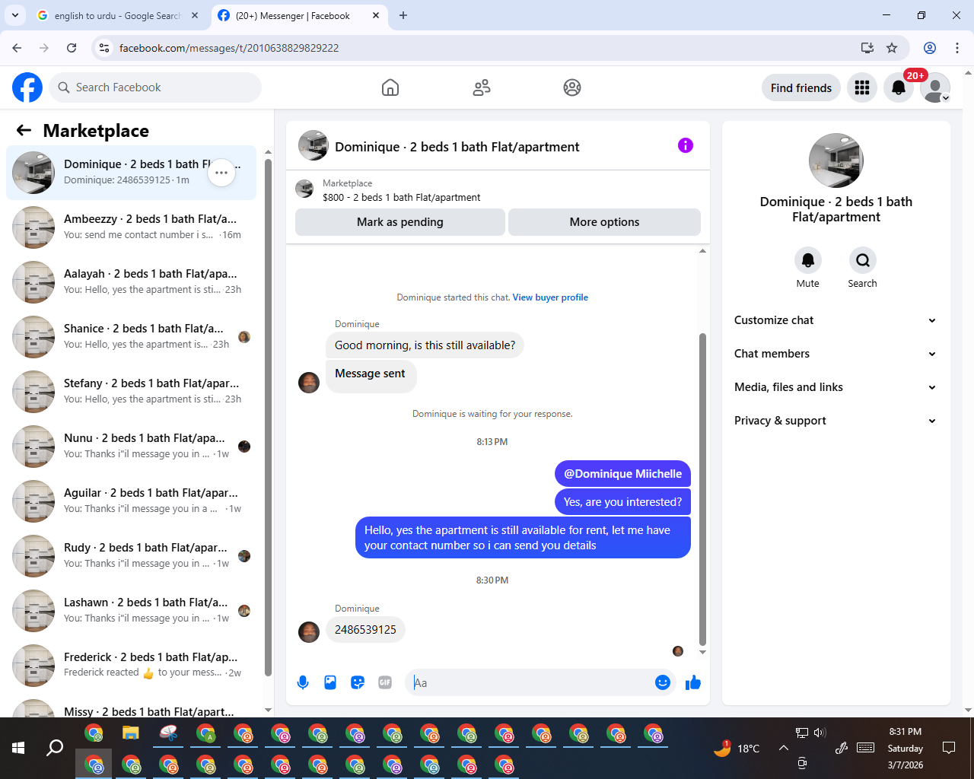Choose a sticker from the sticker icon

tap(358, 682)
